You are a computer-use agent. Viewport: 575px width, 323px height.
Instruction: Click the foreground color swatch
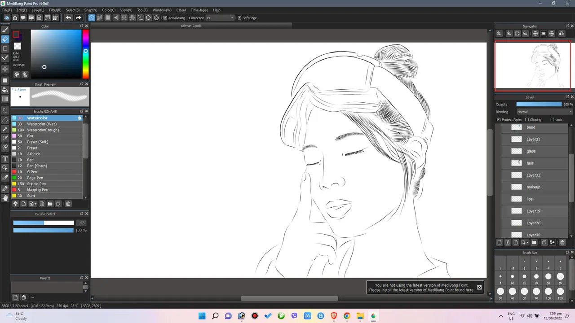click(x=16, y=35)
